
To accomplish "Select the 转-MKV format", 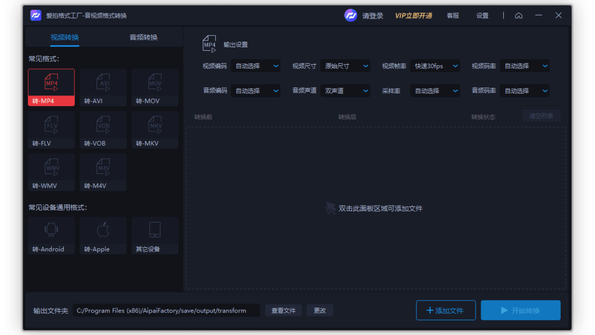I will (154, 129).
